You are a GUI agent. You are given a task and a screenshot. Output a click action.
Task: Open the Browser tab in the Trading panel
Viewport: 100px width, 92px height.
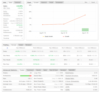(x=28, y=45)
